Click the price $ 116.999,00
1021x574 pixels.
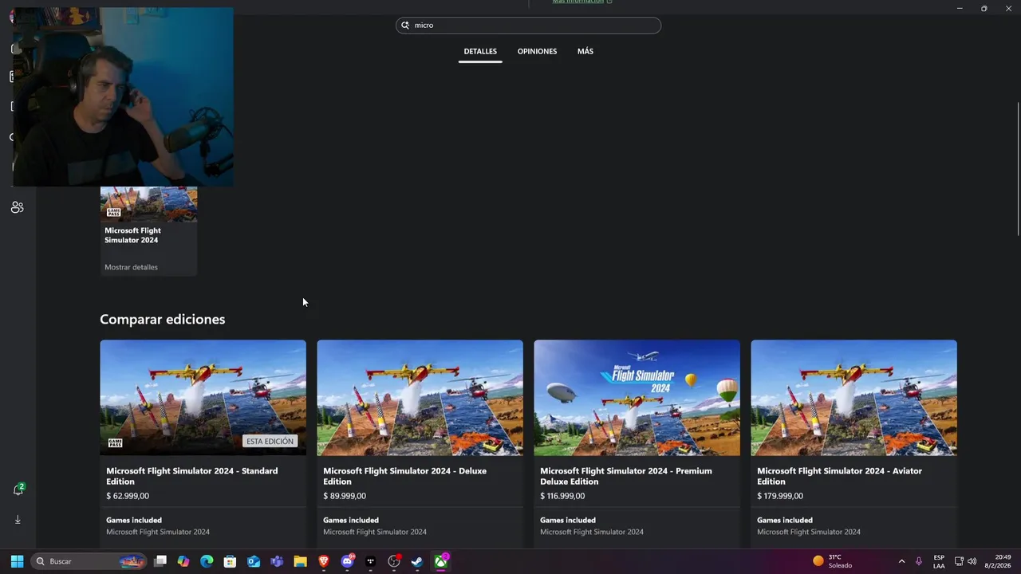(562, 496)
